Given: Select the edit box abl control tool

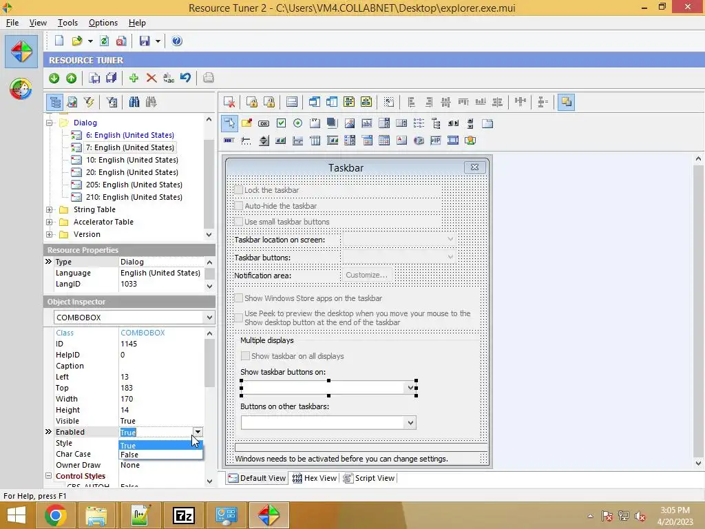Looking at the screenshot, I should click(367, 123).
